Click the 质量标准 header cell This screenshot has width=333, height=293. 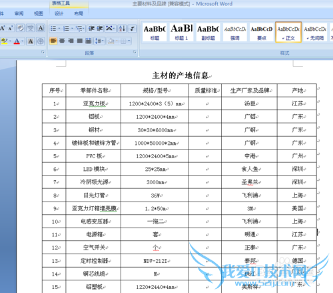click(x=206, y=91)
